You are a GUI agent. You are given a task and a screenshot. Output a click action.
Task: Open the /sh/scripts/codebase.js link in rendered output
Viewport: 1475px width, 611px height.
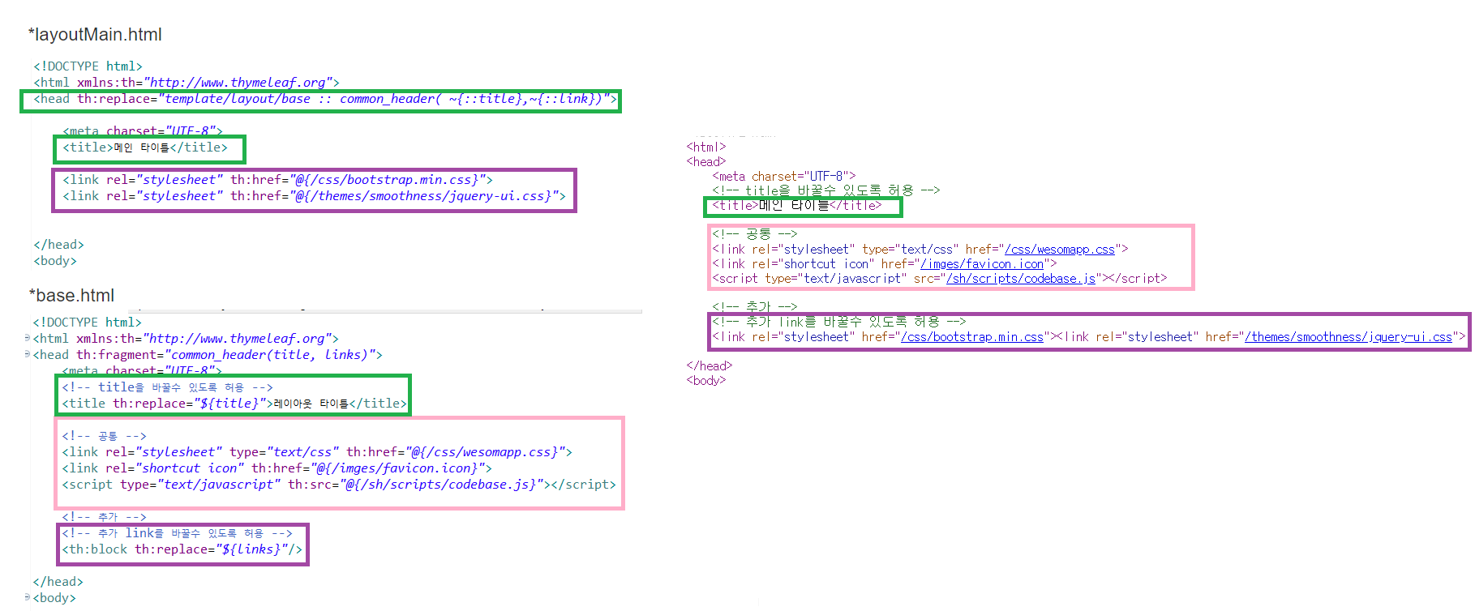(1021, 279)
